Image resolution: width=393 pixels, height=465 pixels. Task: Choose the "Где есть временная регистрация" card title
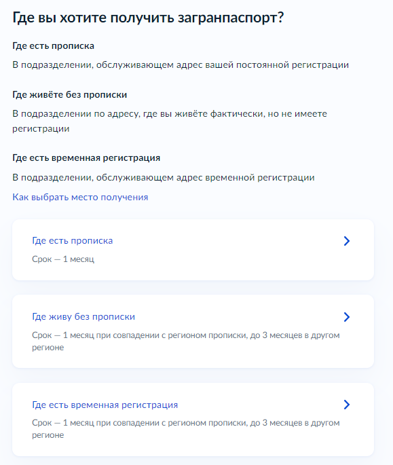(105, 405)
